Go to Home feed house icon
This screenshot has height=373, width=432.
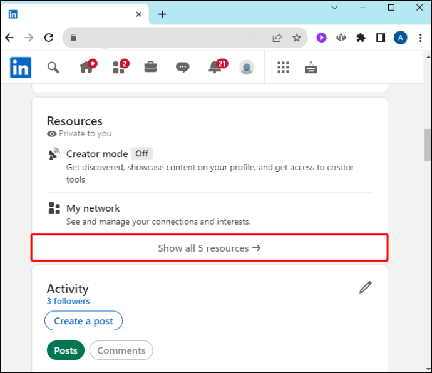pos(88,66)
